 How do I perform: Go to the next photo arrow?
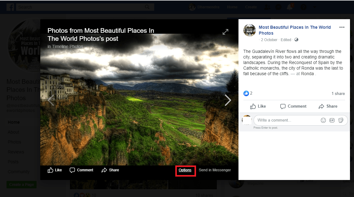pyautogui.click(x=228, y=100)
